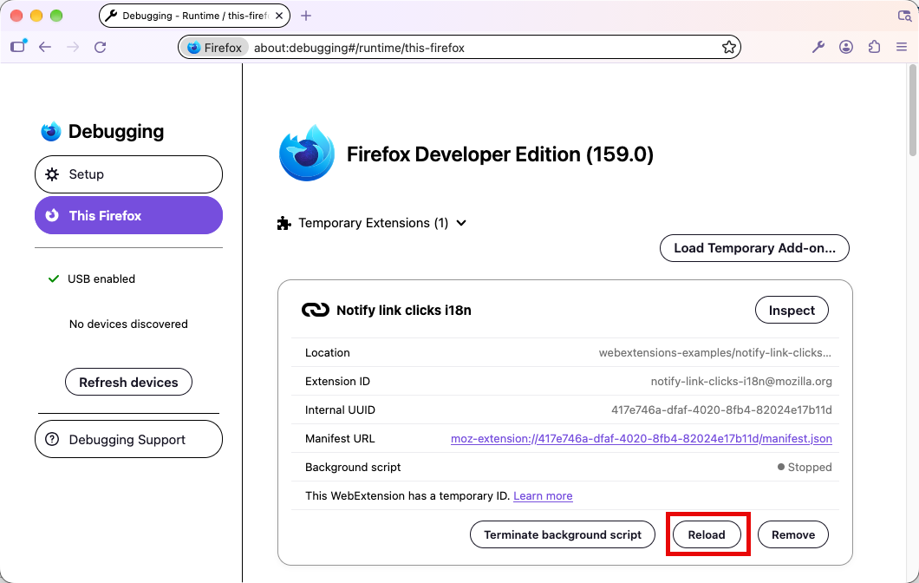Click the Firefox identity badge in address bar

[214, 48]
